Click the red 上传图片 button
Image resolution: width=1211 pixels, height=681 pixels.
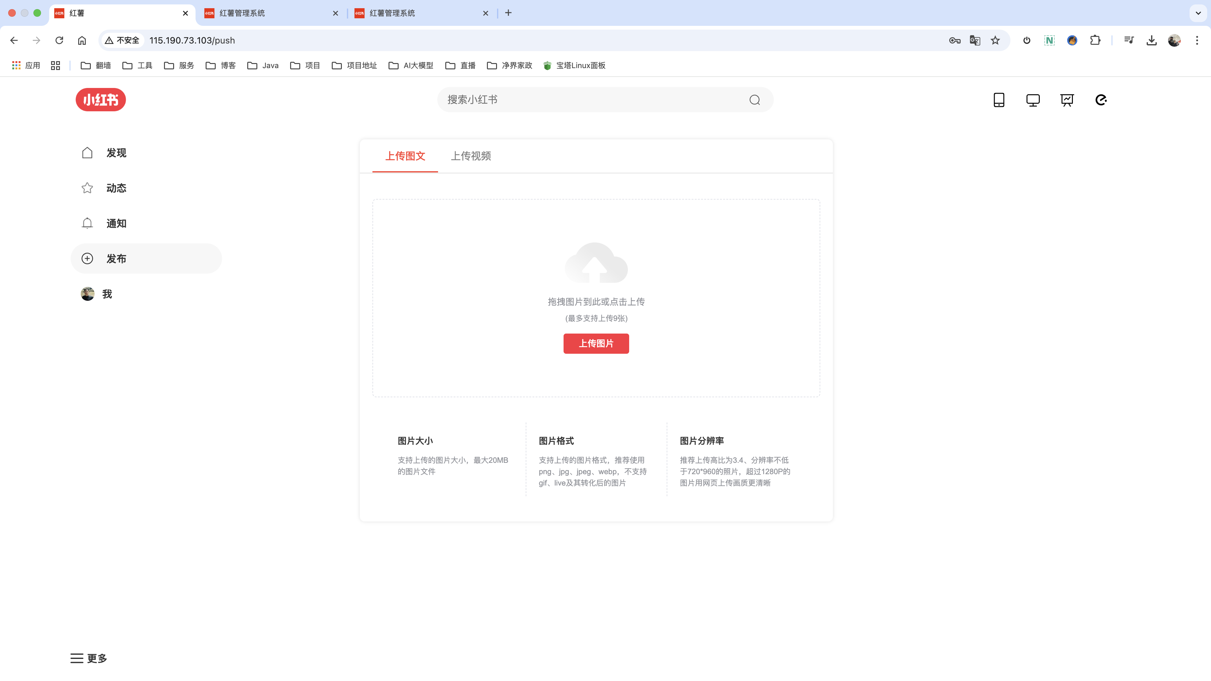[x=596, y=344]
